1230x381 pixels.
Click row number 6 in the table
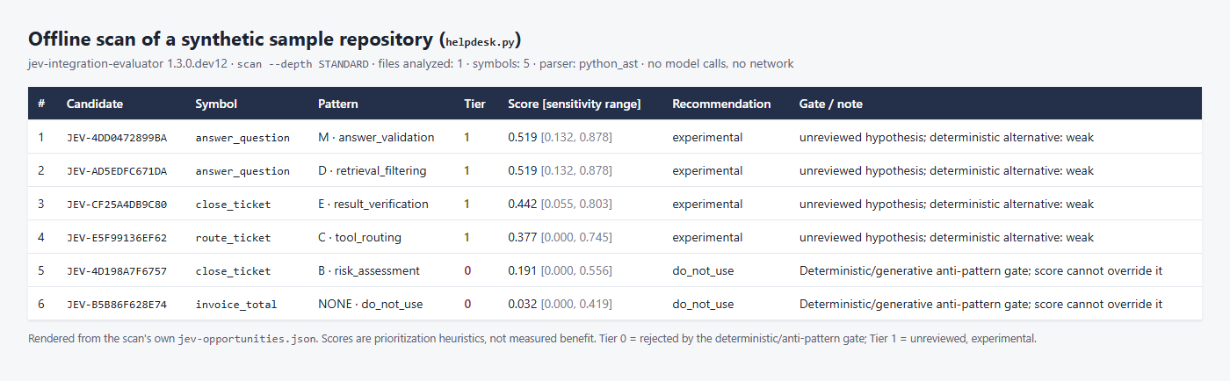pos(41,305)
